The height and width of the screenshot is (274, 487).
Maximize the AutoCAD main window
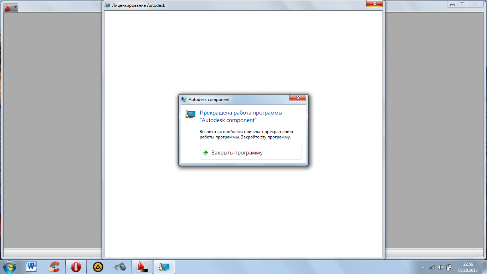[x=462, y=4]
